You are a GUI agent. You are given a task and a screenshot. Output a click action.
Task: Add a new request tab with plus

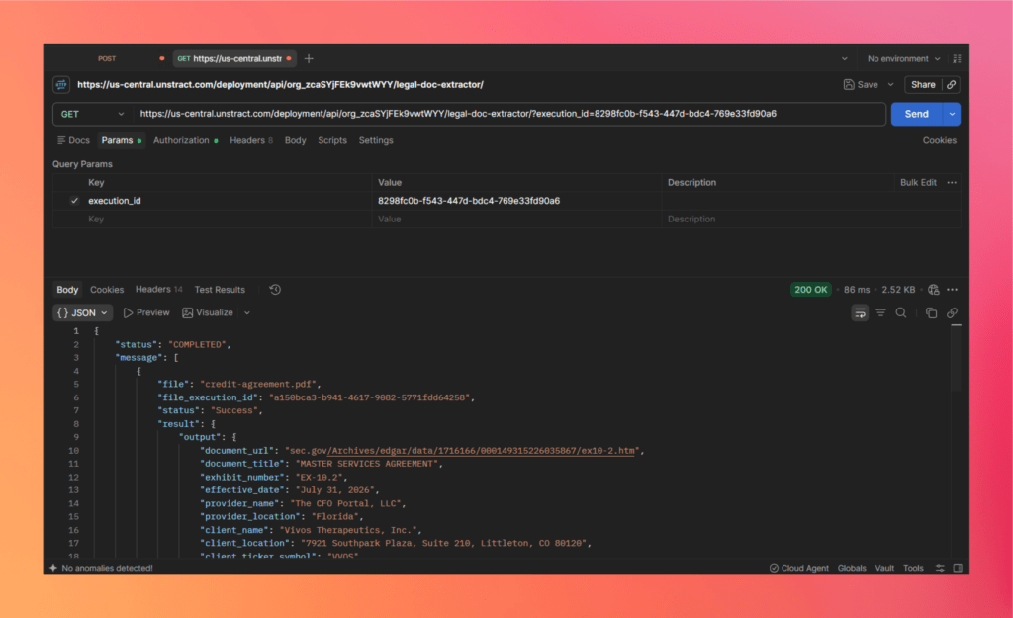coord(309,58)
